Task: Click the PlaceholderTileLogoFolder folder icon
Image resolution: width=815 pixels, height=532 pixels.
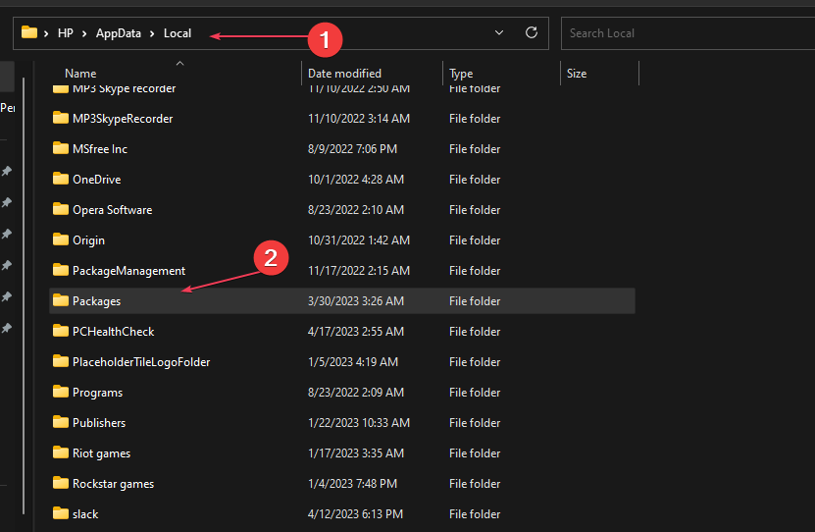Action: (x=61, y=361)
